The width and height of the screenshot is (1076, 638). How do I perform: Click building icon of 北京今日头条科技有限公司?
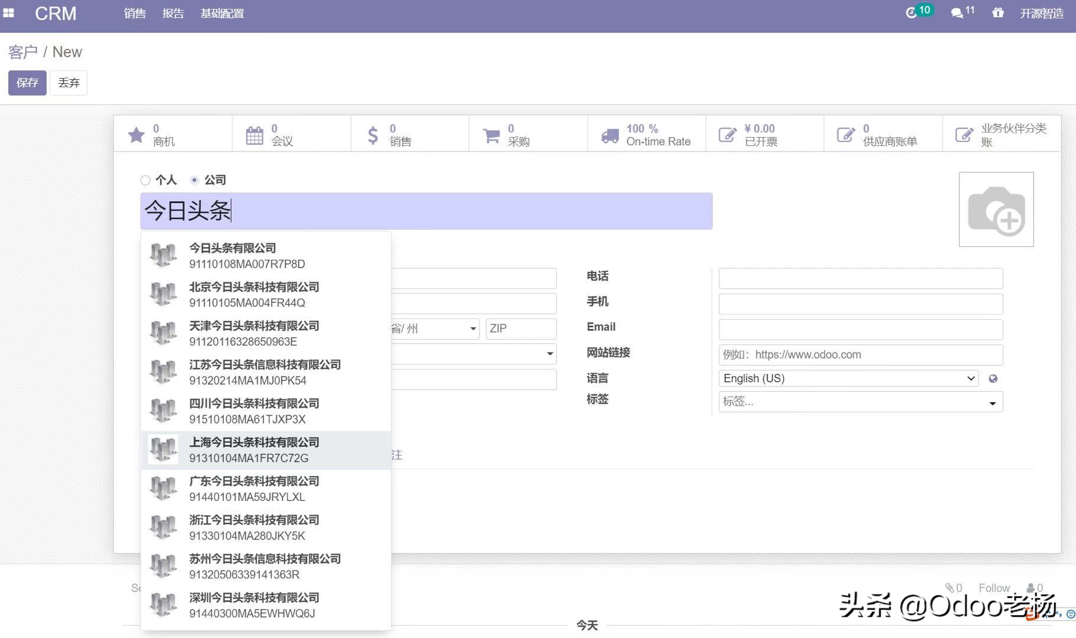tap(163, 294)
